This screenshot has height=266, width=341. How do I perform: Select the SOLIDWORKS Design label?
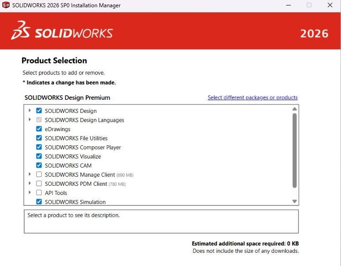[x=71, y=111]
